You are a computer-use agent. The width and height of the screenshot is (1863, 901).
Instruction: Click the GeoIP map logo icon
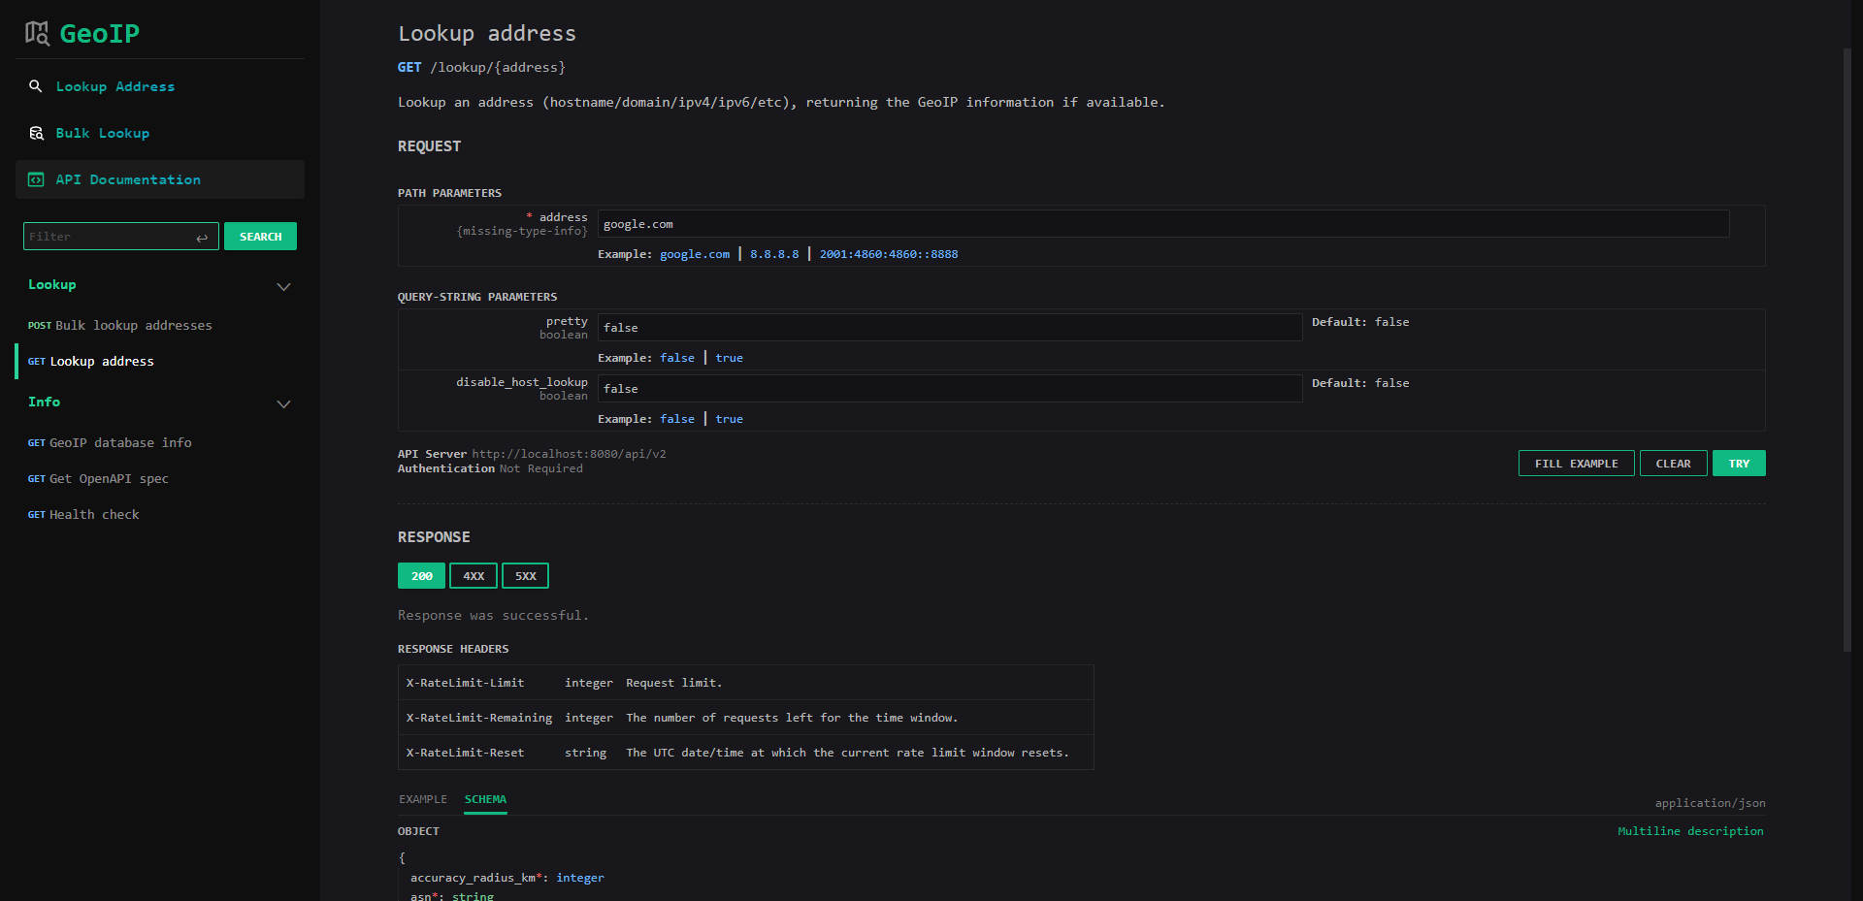coord(37,34)
